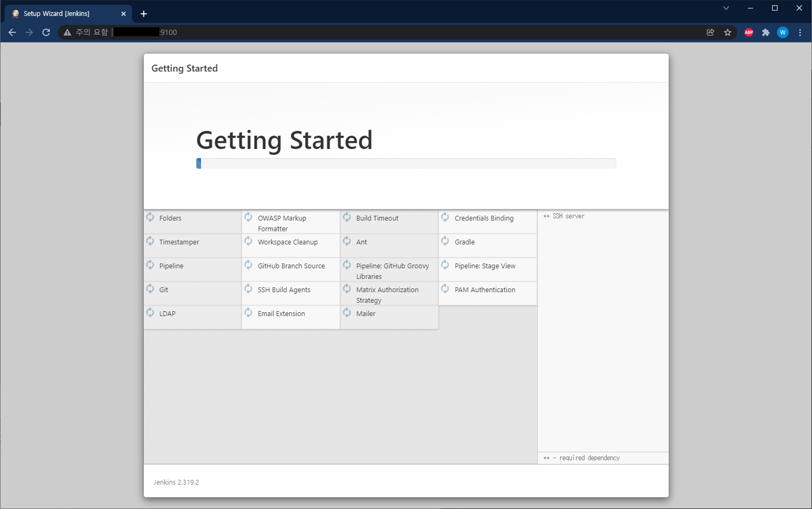
Task: Click the PAM Authentication plugin label
Action: coord(485,290)
